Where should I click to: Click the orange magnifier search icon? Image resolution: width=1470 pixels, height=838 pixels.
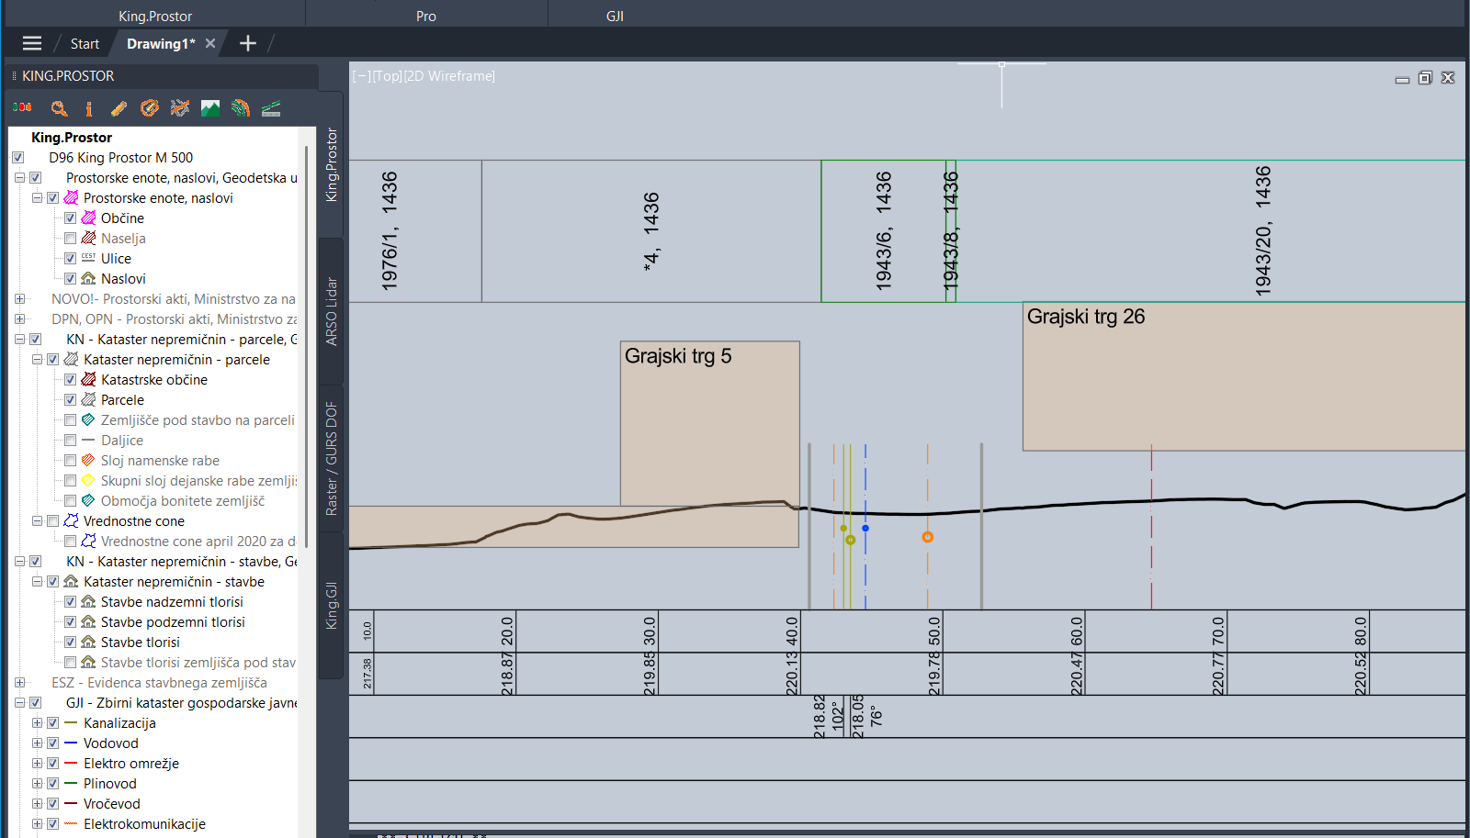(59, 108)
